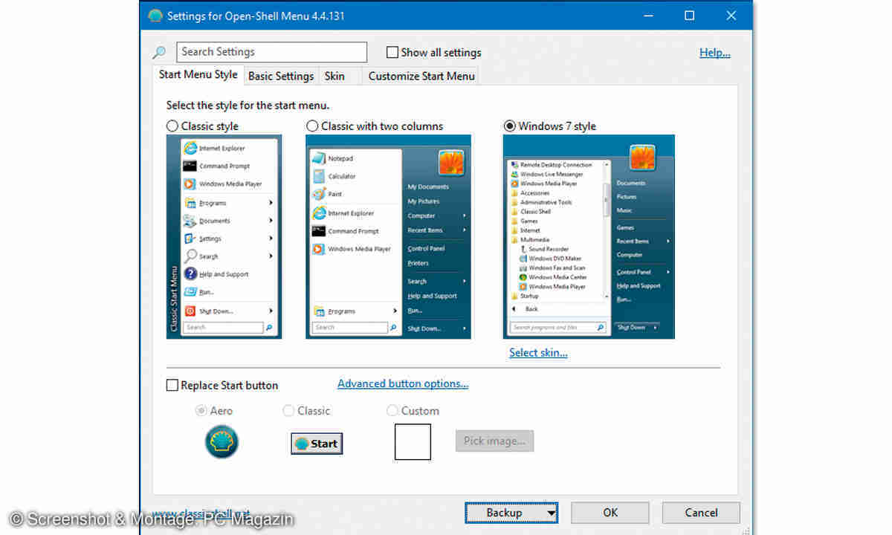Select the Classic style radio button
The image size is (892, 535).
pyautogui.click(x=172, y=126)
